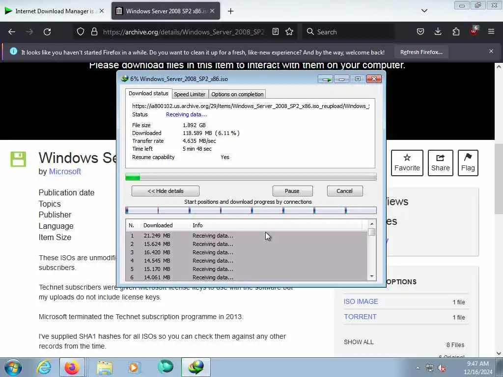
Task: Select connection row 1 with 21.249 MB
Action: pyautogui.click(x=247, y=236)
